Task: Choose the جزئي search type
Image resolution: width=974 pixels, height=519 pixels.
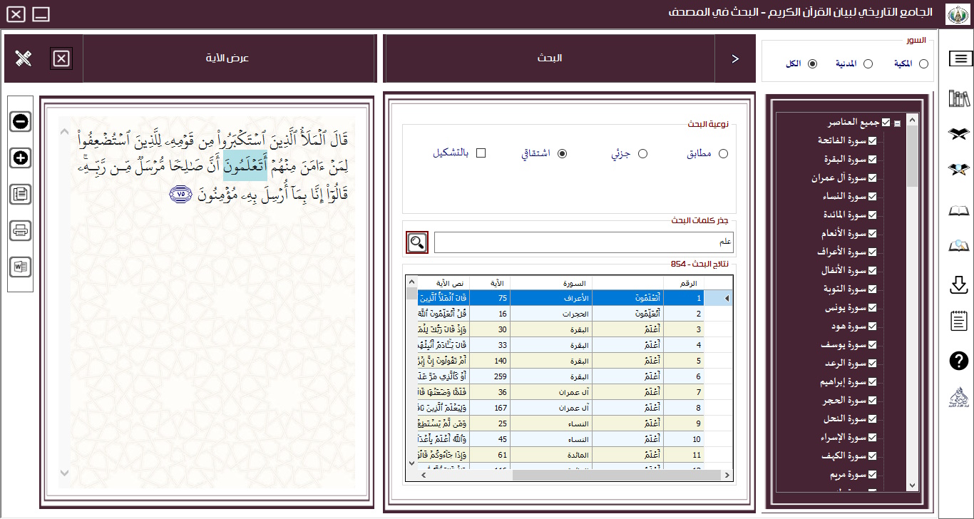Action: click(642, 153)
